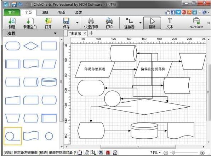Click the zoom out minus button

coord(166,152)
